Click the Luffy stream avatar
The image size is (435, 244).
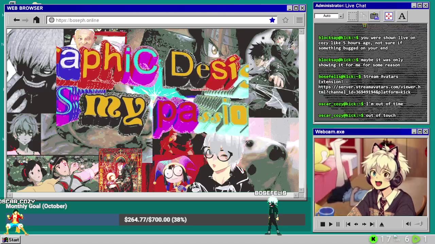click(x=16, y=222)
